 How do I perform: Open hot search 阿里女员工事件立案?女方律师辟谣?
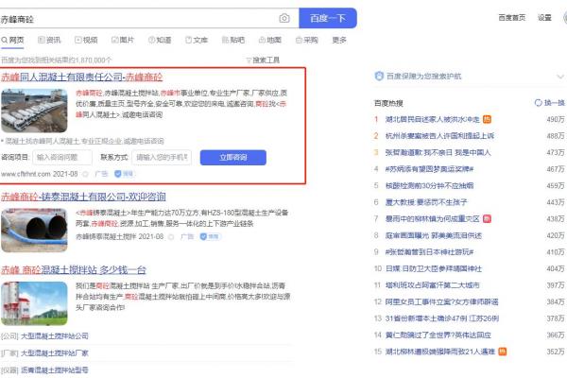tap(441, 302)
